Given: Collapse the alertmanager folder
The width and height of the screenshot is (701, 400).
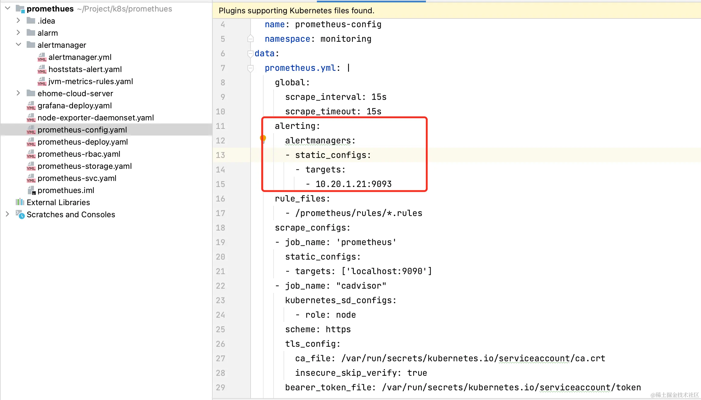Looking at the screenshot, I should (18, 44).
